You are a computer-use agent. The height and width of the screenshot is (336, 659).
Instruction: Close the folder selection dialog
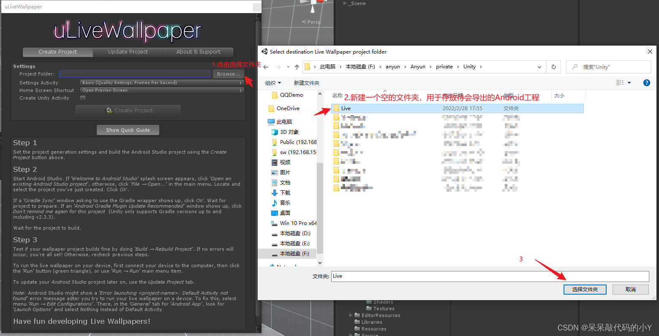[650, 51]
